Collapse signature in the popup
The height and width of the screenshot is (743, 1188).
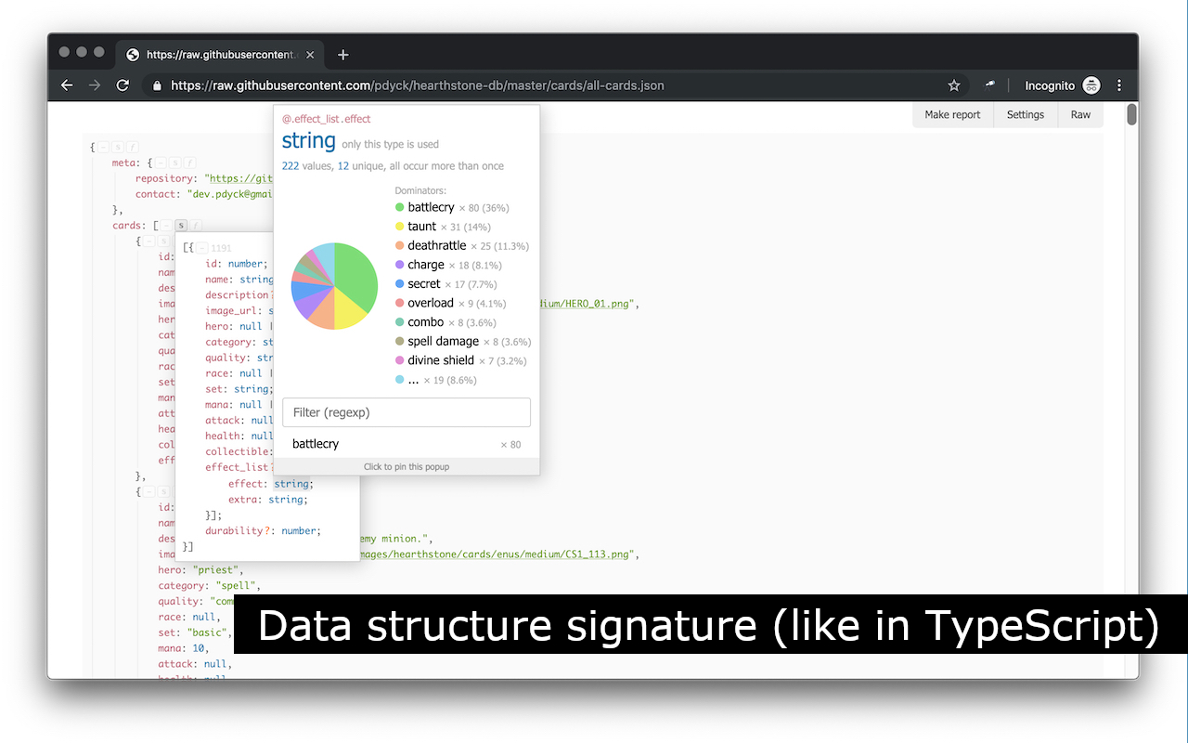coord(201,248)
